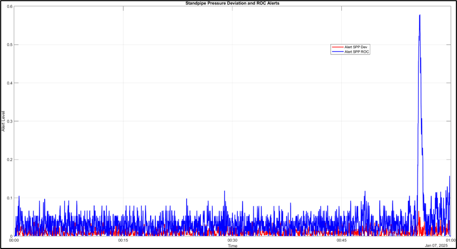Image resolution: width=457 pixels, height=249 pixels.
Task: Click the 0.3 y-axis tick label
Action: [9, 121]
